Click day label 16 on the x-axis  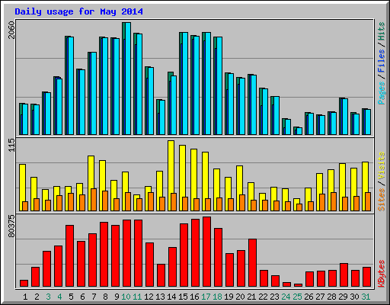click(x=194, y=297)
